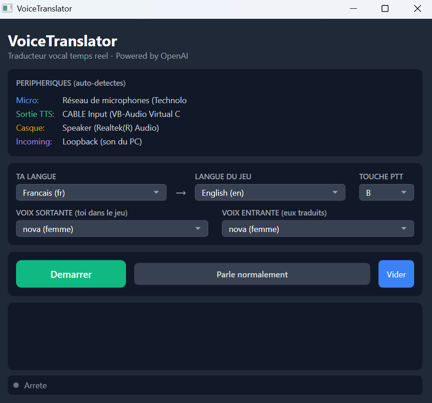Click the Arrete status bar at the bottom

click(215, 385)
